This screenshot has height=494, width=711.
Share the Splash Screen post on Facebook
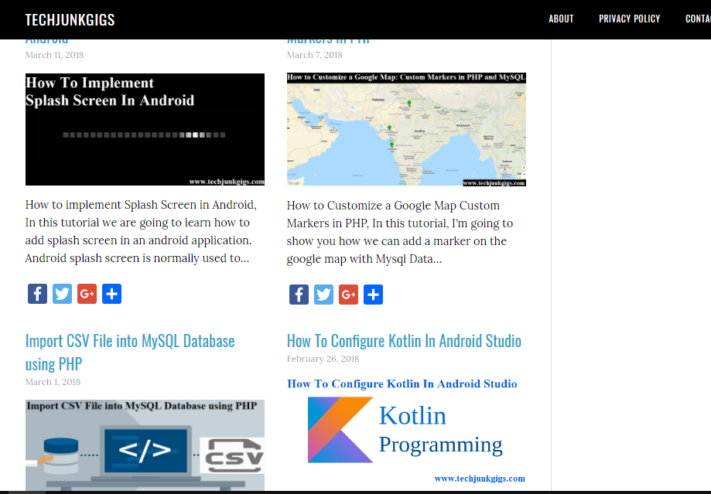click(37, 294)
